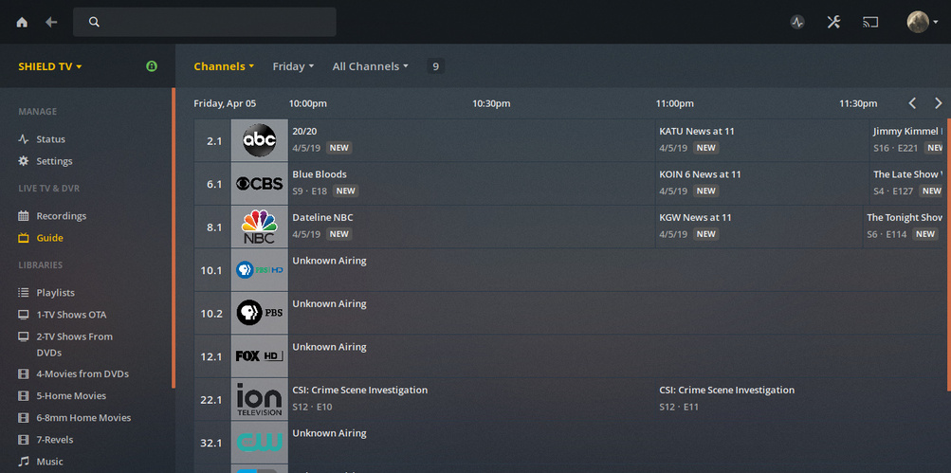Viewport: 951px width, 473px height.
Task: Open the Playlists list icon
Action: pos(24,293)
